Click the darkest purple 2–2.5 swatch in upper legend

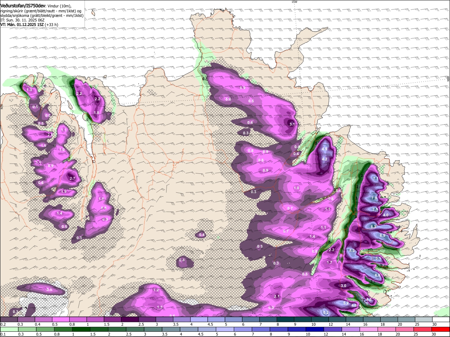(x=130, y=319)
